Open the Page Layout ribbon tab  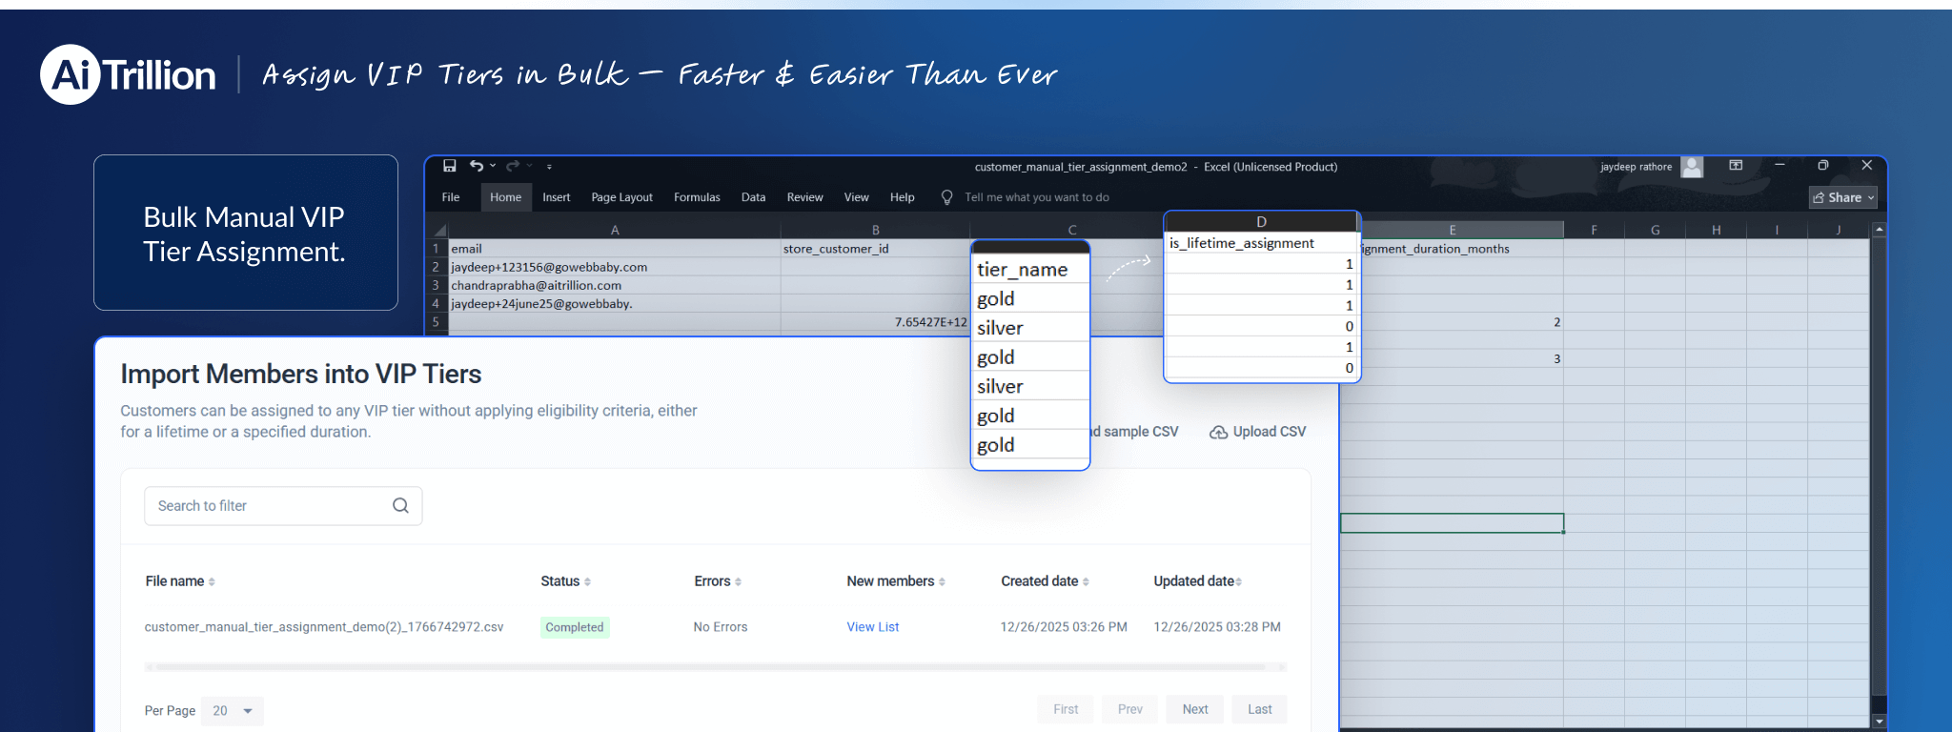621,197
